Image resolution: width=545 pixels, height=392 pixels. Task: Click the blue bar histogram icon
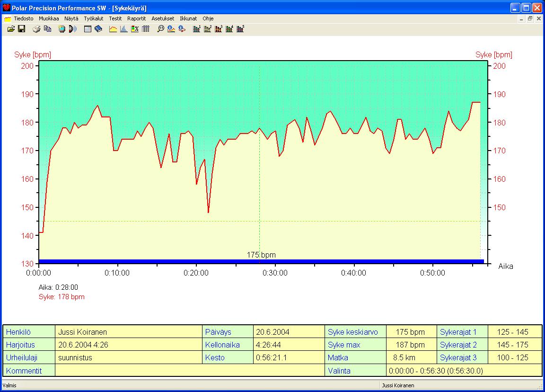(x=123, y=29)
